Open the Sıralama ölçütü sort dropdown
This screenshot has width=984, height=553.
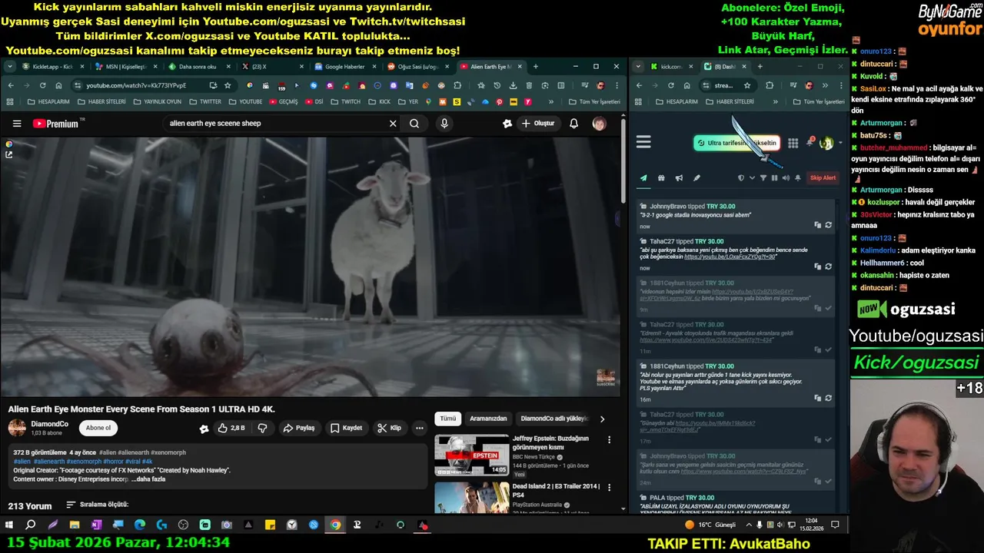click(x=97, y=505)
